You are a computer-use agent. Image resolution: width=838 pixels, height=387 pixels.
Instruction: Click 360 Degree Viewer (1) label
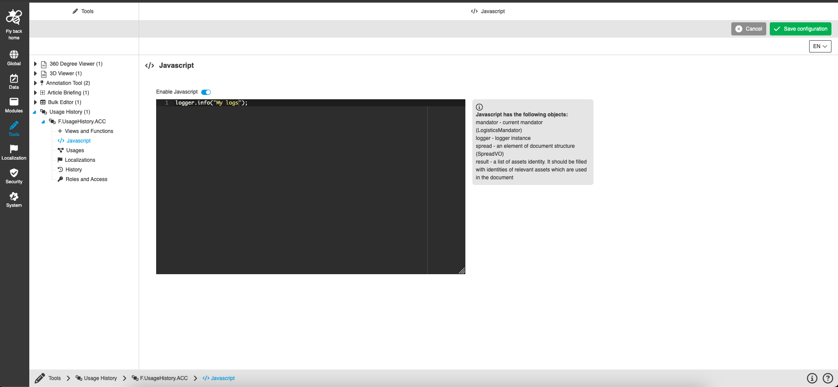[76, 64]
